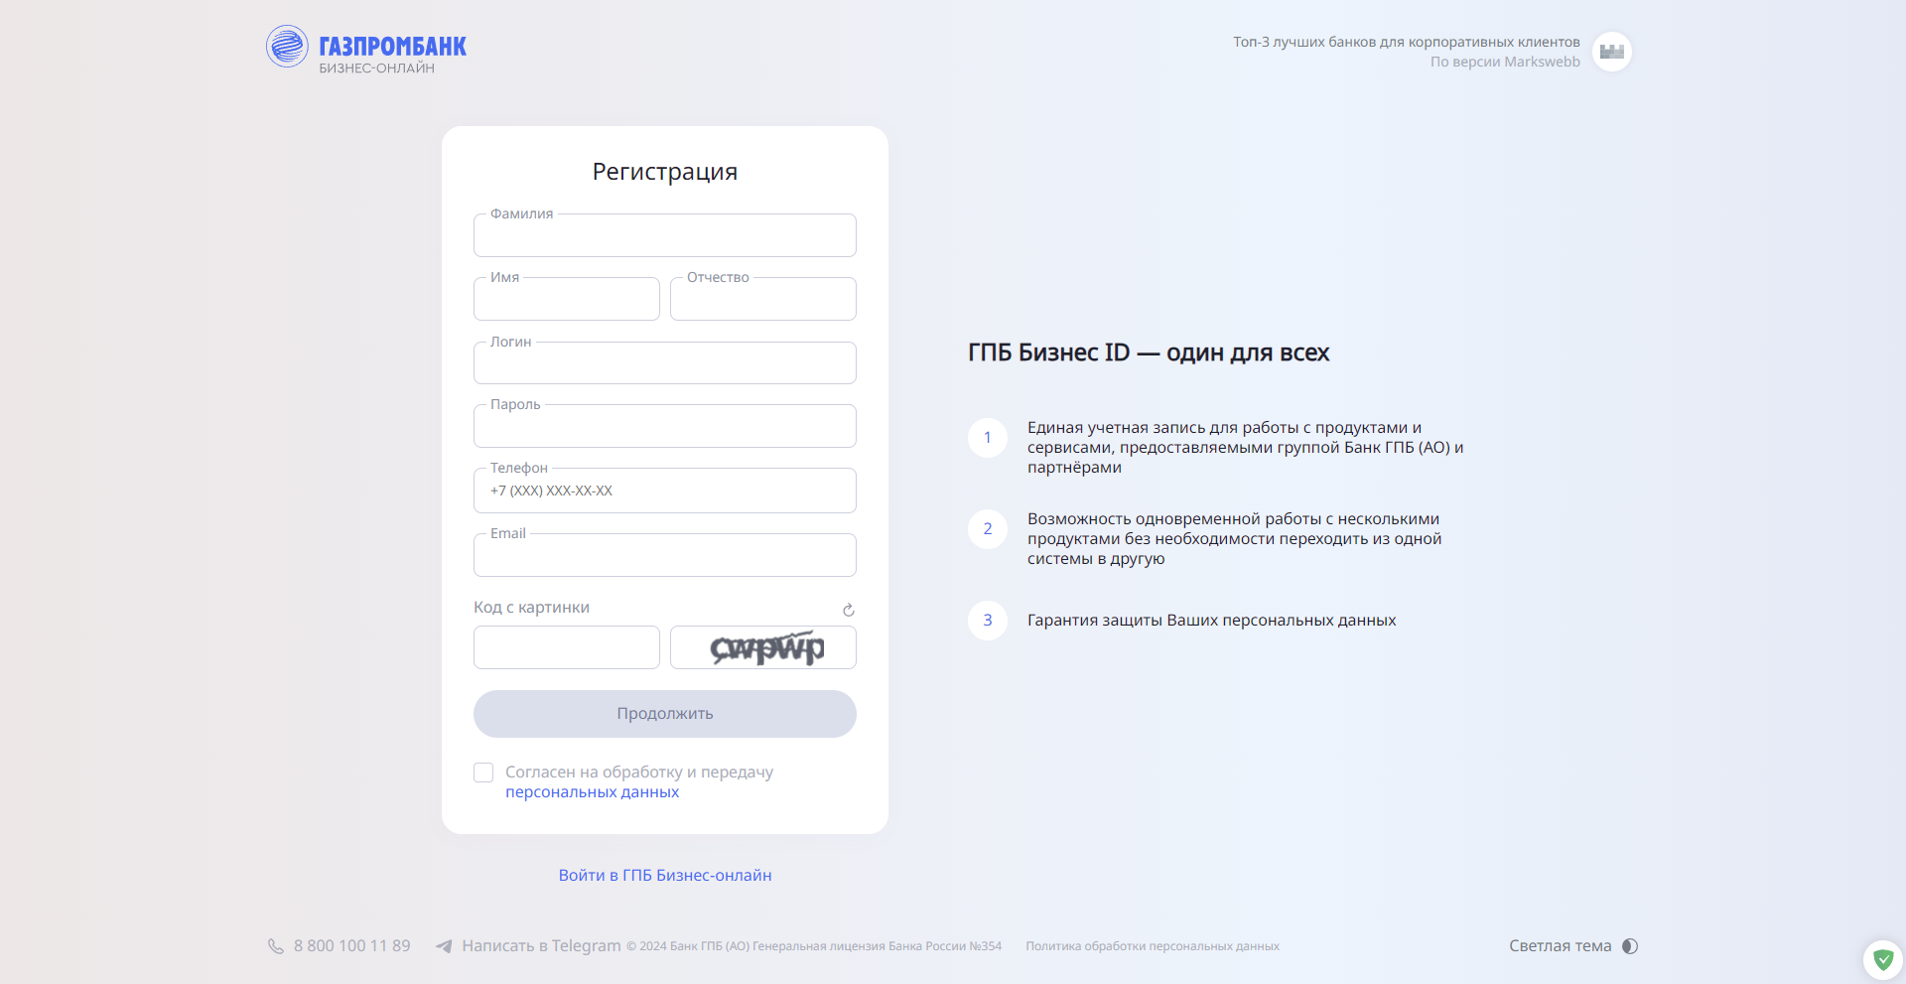Click the Пароль password field
Screen dimensions: 1906x984
click(664, 427)
